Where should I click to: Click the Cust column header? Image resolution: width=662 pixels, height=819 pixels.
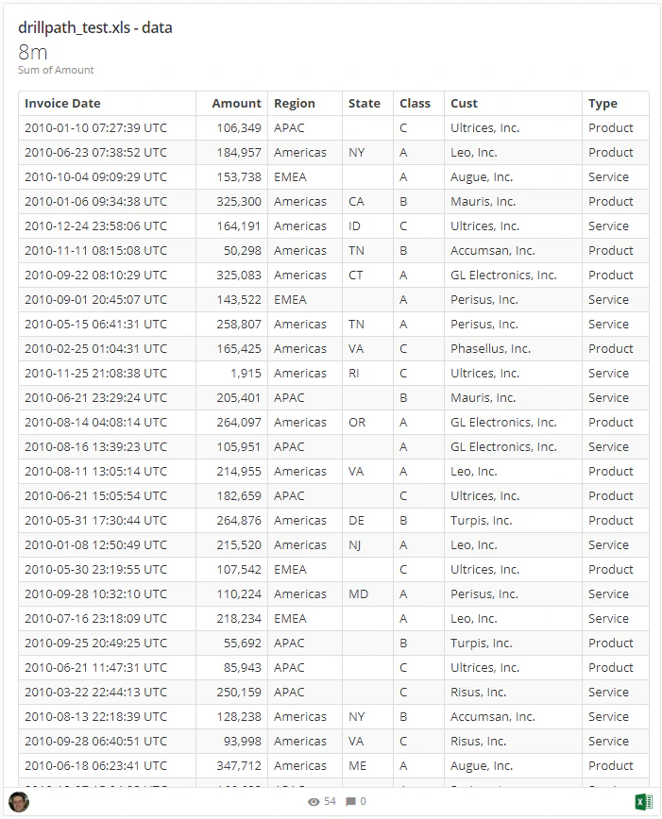pyautogui.click(x=465, y=104)
